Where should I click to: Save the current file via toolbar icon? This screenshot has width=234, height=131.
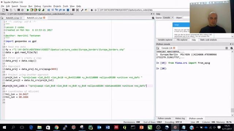(x=11, y=10)
